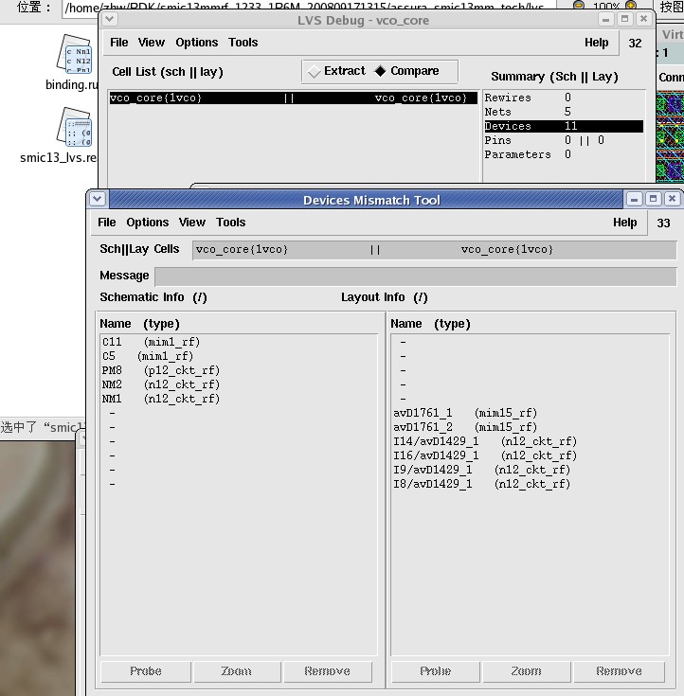Open Devices Mismatch Tool window menu button
This screenshot has height=696, width=684.
pyautogui.click(x=98, y=199)
